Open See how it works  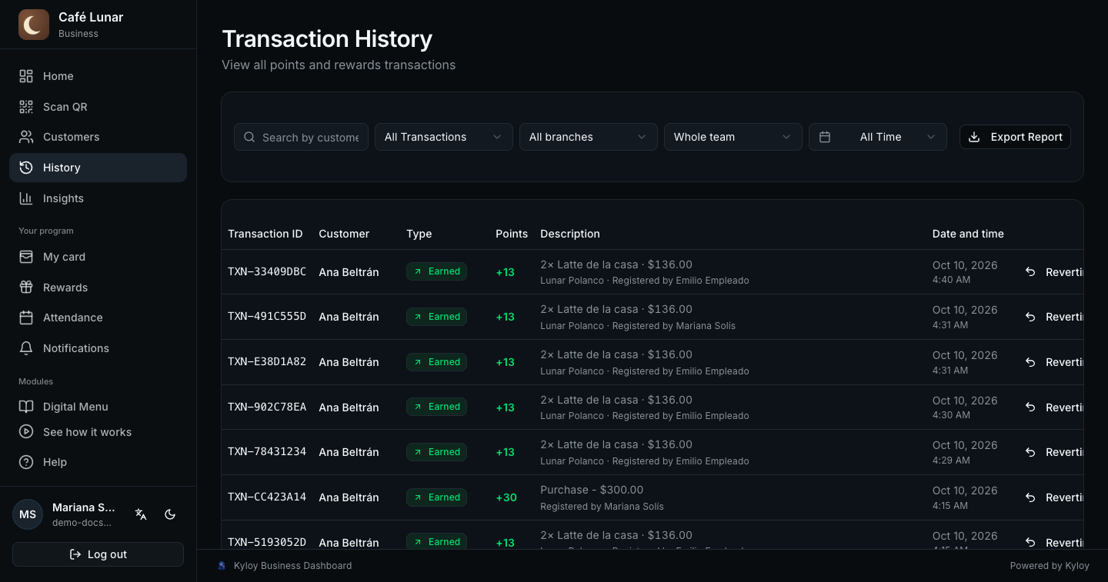pos(98,432)
